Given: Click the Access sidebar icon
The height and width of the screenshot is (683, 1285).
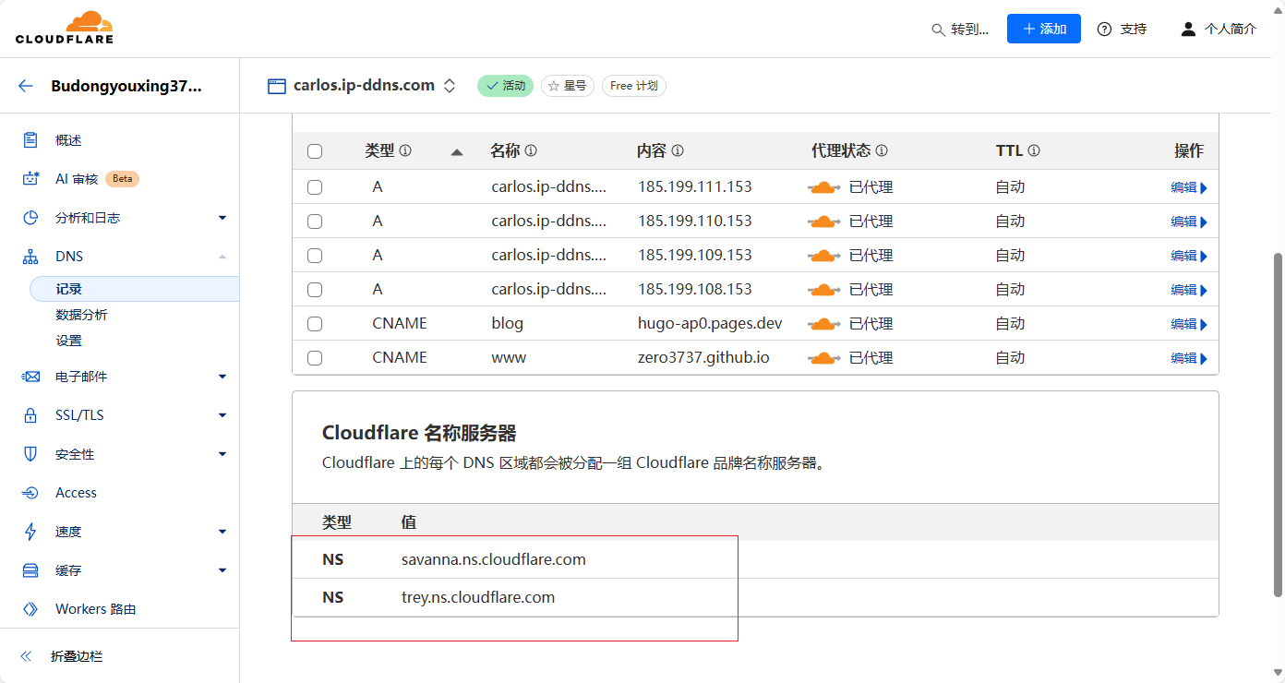Looking at the screenshot, I should tap(30, 493).
